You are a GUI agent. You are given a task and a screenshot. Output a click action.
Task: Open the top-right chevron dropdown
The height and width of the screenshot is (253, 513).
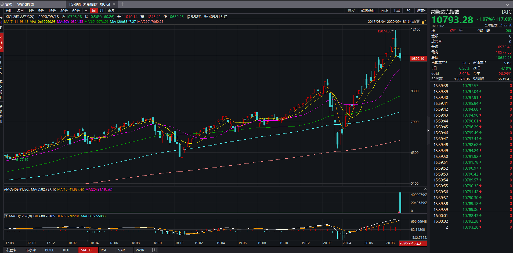click(507, 4)
